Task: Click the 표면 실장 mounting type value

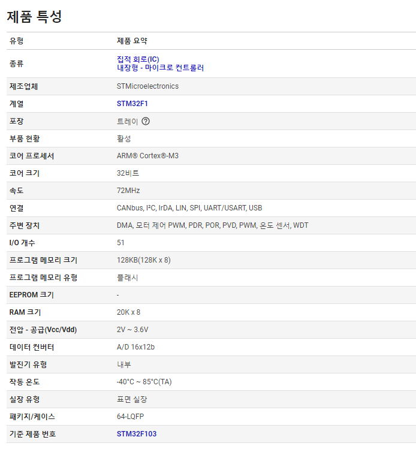Action: point(132,399)
